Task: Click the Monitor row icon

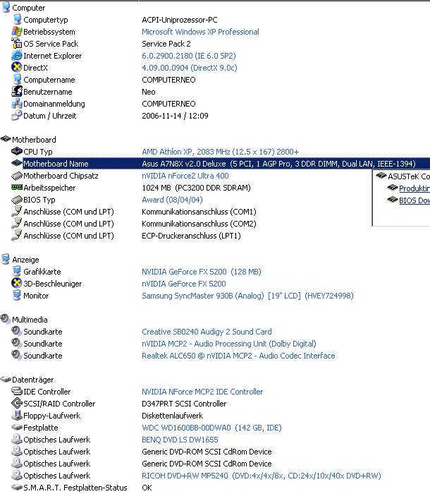Action: tap(17, 295)
